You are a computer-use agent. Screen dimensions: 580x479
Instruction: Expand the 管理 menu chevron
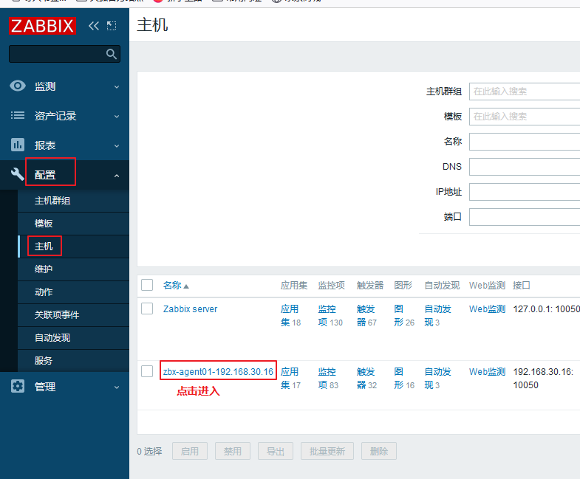[117, 387]
